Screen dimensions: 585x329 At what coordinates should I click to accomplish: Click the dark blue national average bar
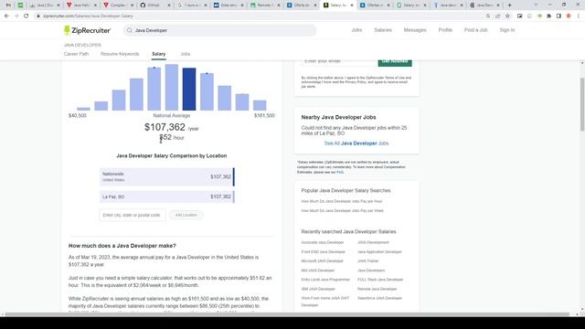(189, 90)
